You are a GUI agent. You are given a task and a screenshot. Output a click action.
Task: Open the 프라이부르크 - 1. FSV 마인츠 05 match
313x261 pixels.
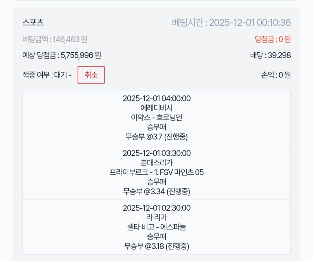(x=156, y=172)
